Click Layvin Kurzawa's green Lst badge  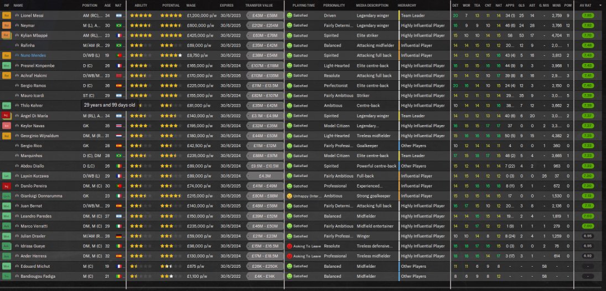pos(7,176)
